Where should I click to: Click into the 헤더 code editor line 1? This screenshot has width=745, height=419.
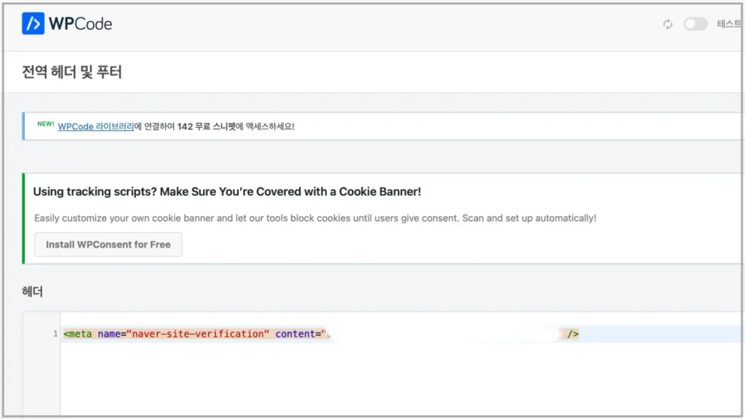pos(402,334)
